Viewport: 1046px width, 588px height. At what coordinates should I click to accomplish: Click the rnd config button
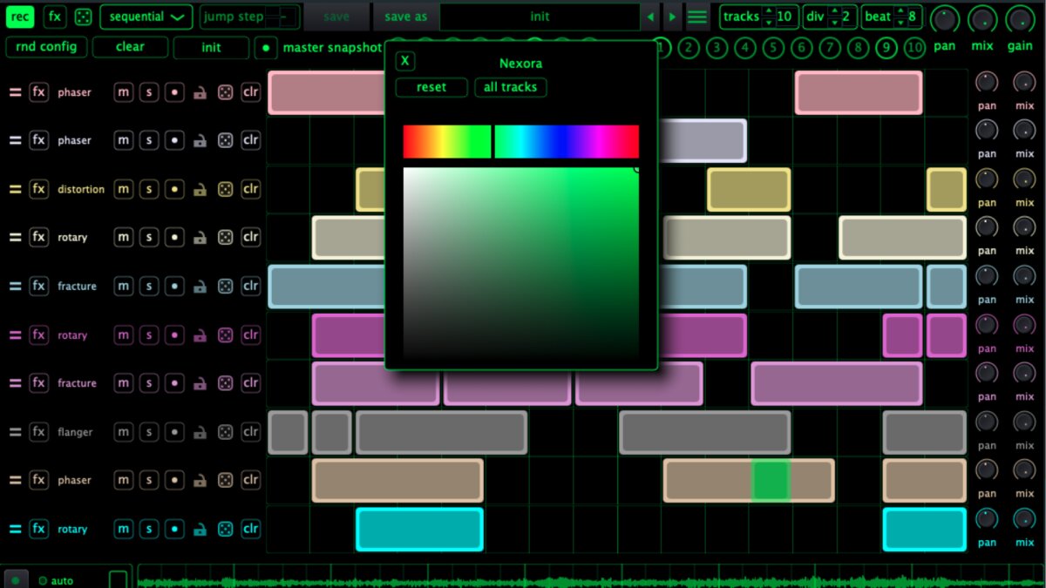click(x=46, y=47)
